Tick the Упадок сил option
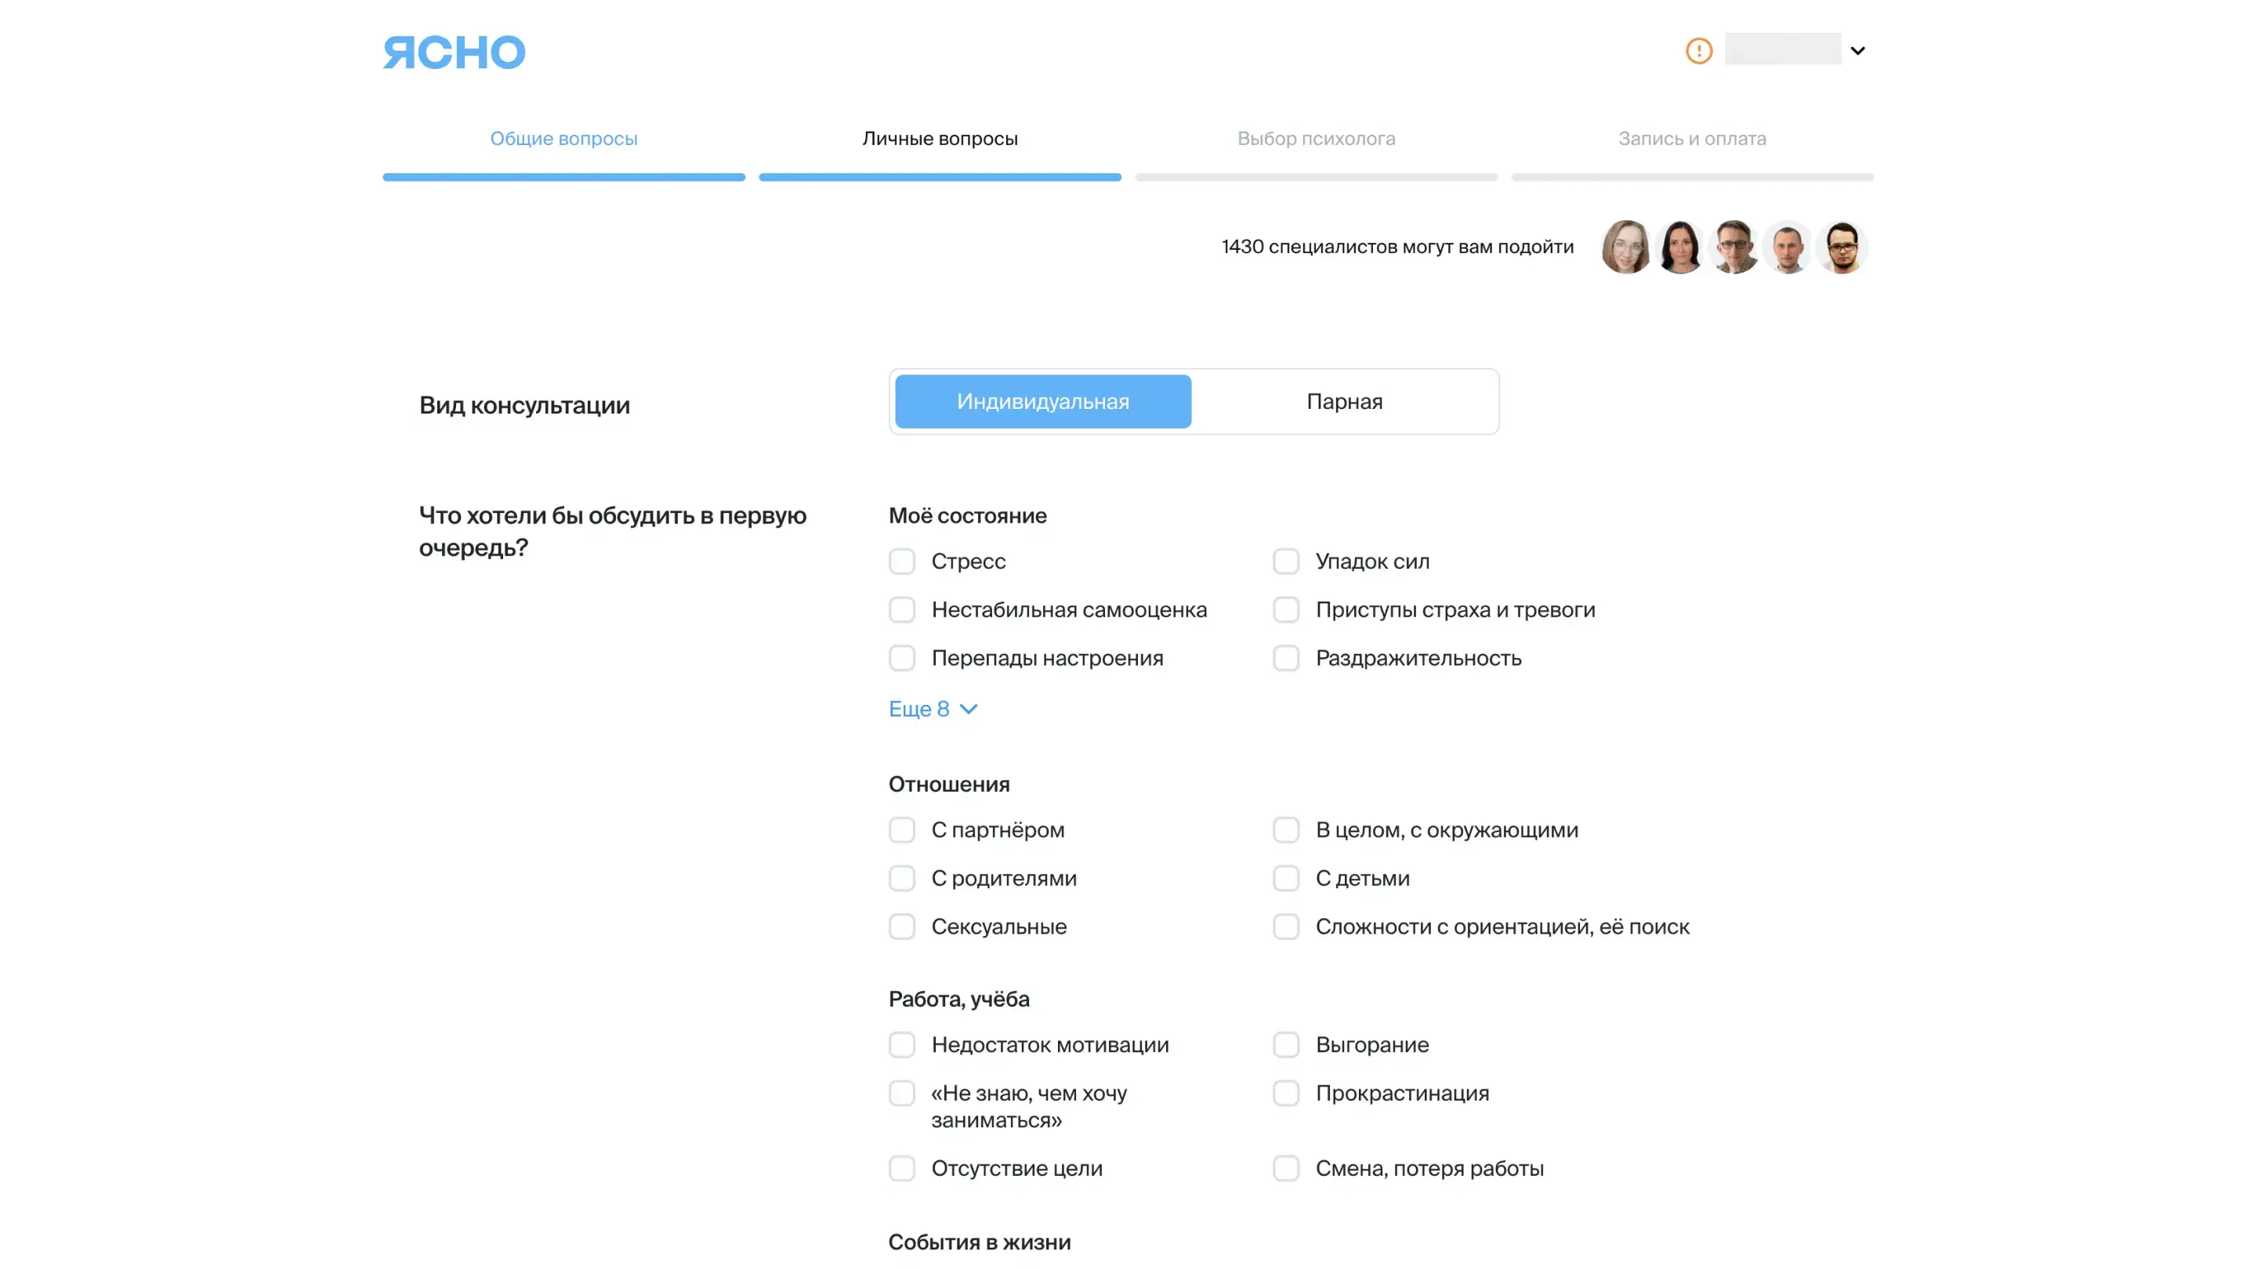 tap(1285, 562)
